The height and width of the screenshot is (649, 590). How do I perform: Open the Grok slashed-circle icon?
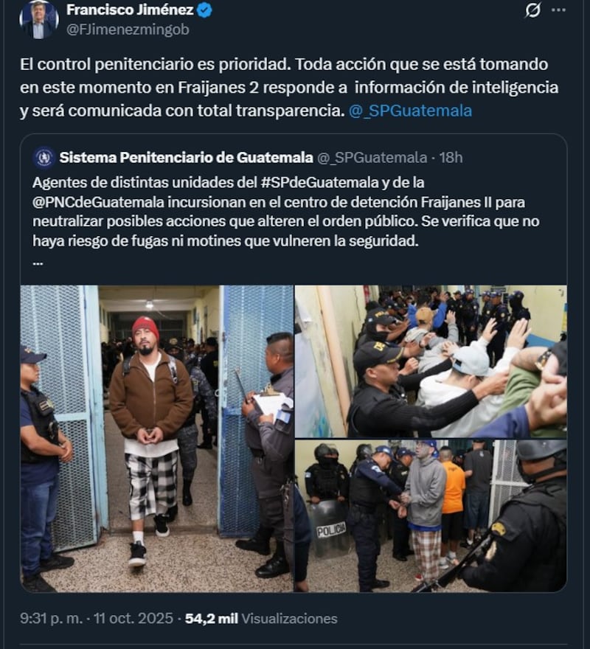[532, 10]
